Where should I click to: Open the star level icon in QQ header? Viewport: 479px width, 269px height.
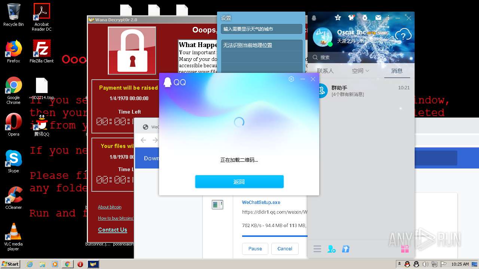[338, 18]
